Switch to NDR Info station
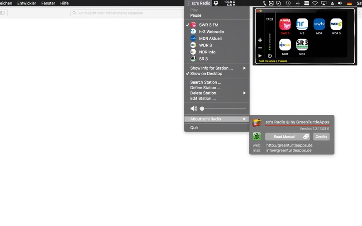362x226 pixels. pyautogui.click(x=217, y=52)
